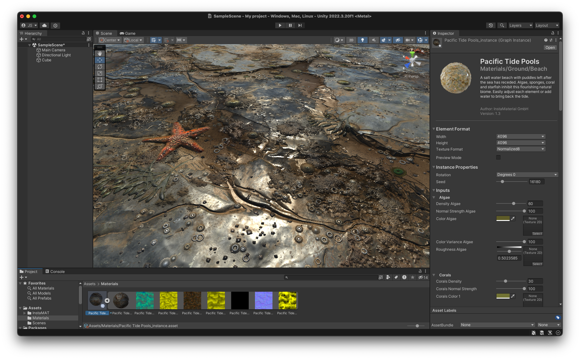Open the Height 4096 dropdown
580x359 pixels.
pyautogui.click(x=521, y=143)
